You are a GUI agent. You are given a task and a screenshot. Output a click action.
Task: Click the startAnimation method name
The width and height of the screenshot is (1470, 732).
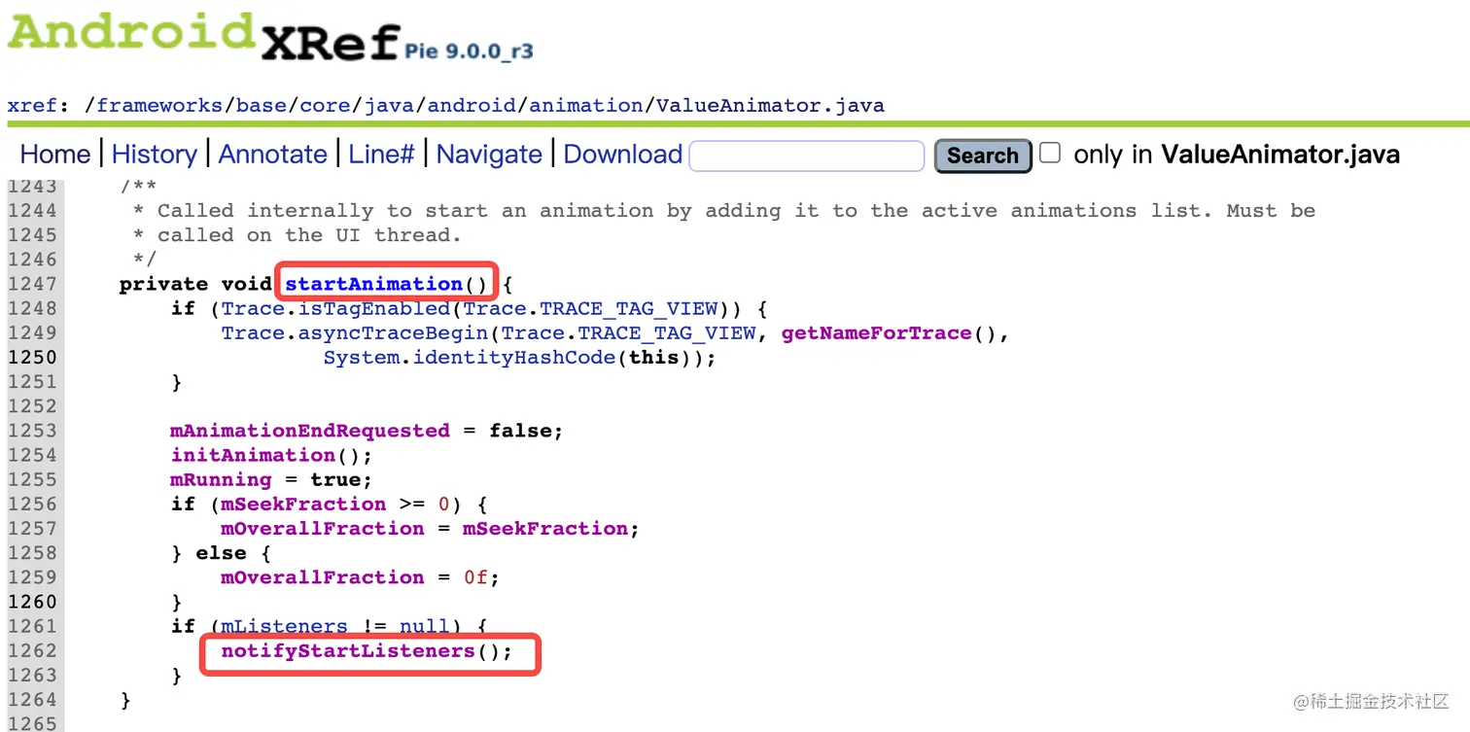(x=373, y=284)
